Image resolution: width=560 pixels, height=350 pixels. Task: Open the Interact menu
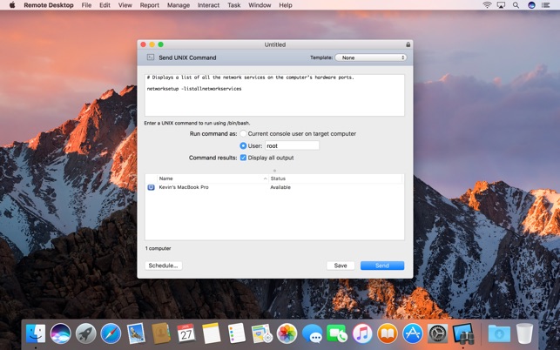click(208, 5)
